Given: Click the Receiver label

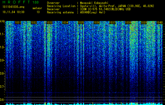Looking at the screenshot, I should (x=53, y=9).
